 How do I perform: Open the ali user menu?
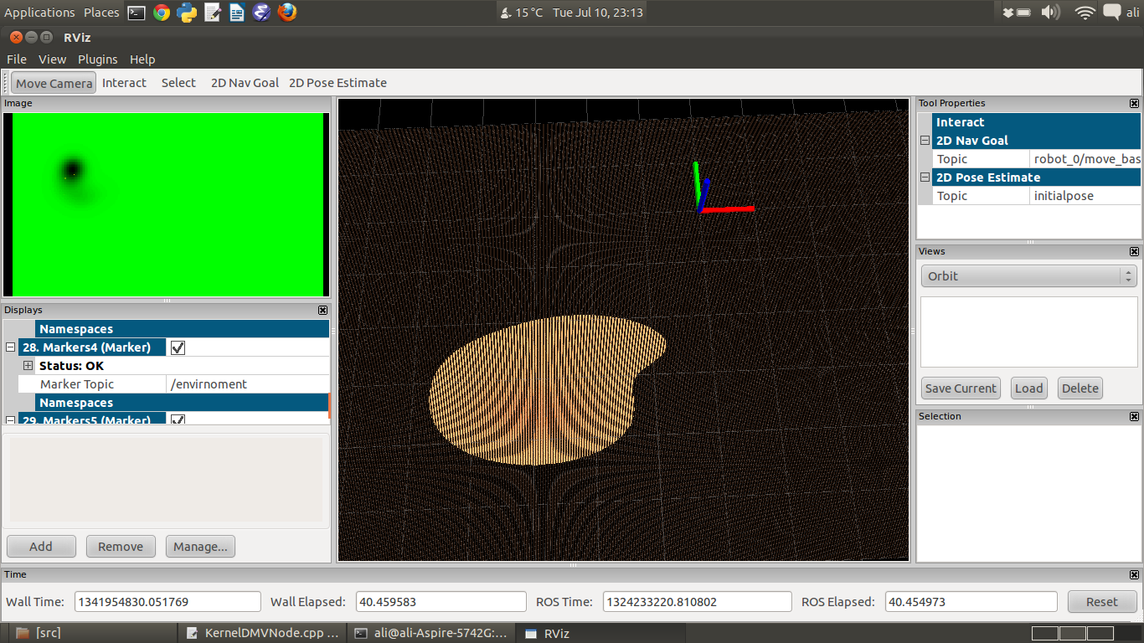(x=1132, y=13)
